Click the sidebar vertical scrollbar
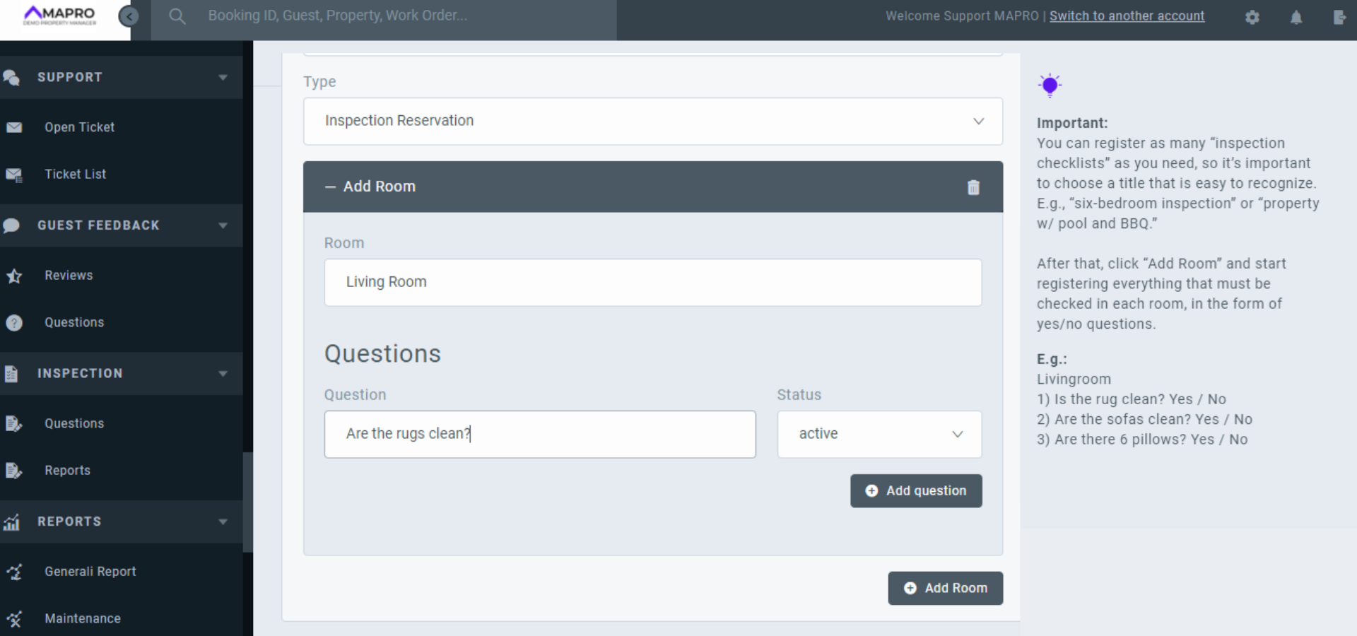1357x636 pixels. pyautogui.click(x=247, y=502)
